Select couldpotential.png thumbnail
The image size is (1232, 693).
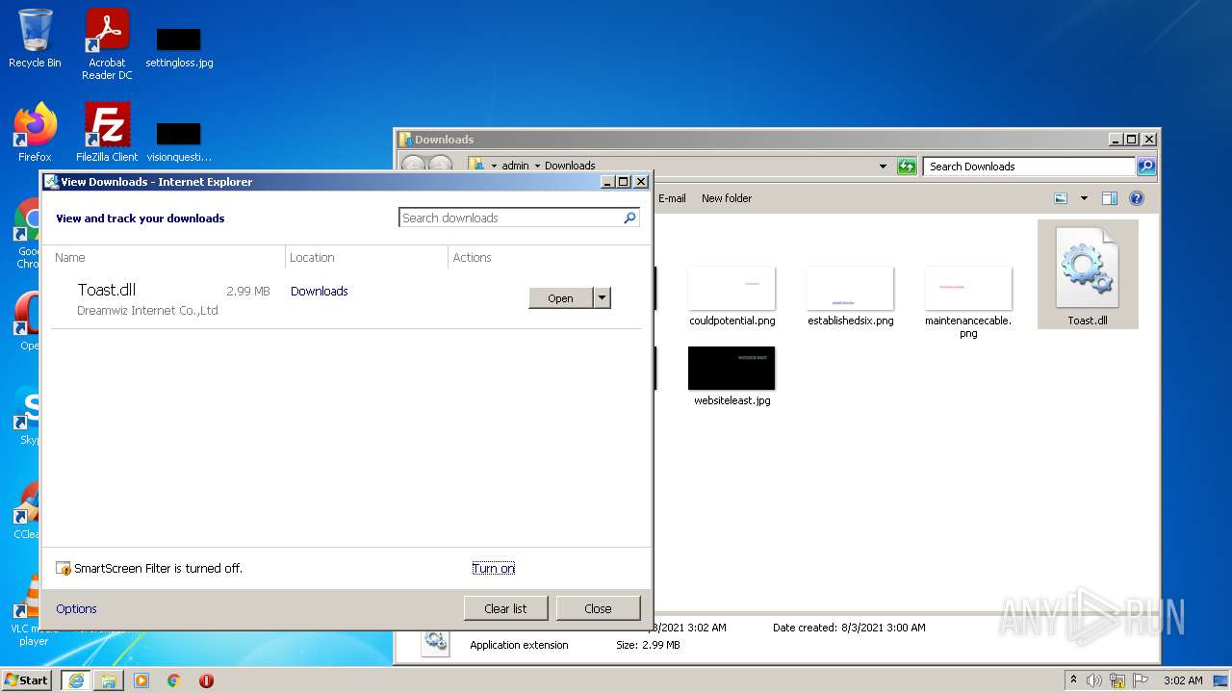(x=731, y=296)
